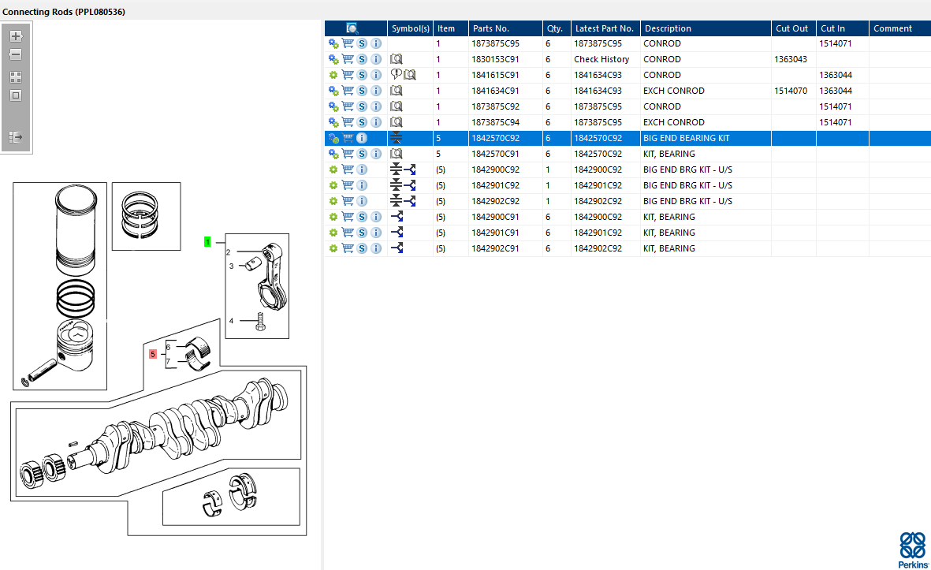Show info for part 1842902C91
Viewport: 931px width, 570px height.
(377, 248)
